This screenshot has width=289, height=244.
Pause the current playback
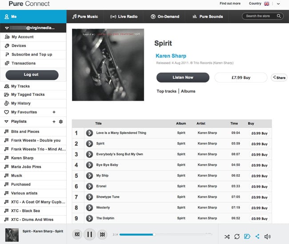89,234
